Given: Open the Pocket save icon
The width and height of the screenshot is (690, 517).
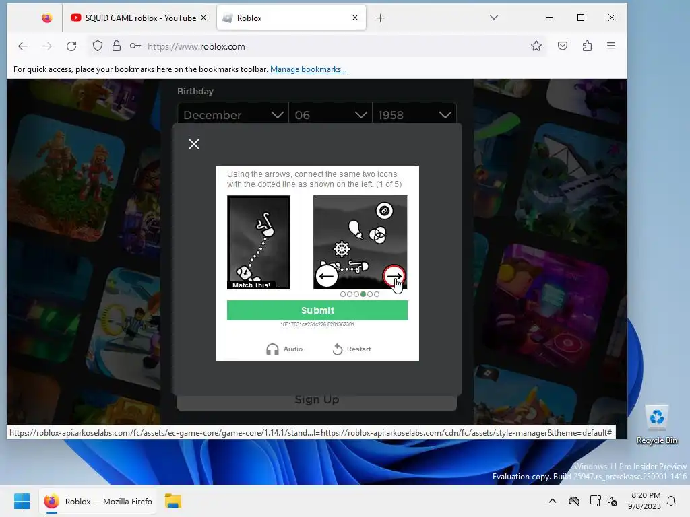Looking at the screenshot, I should tap(563, 46).
